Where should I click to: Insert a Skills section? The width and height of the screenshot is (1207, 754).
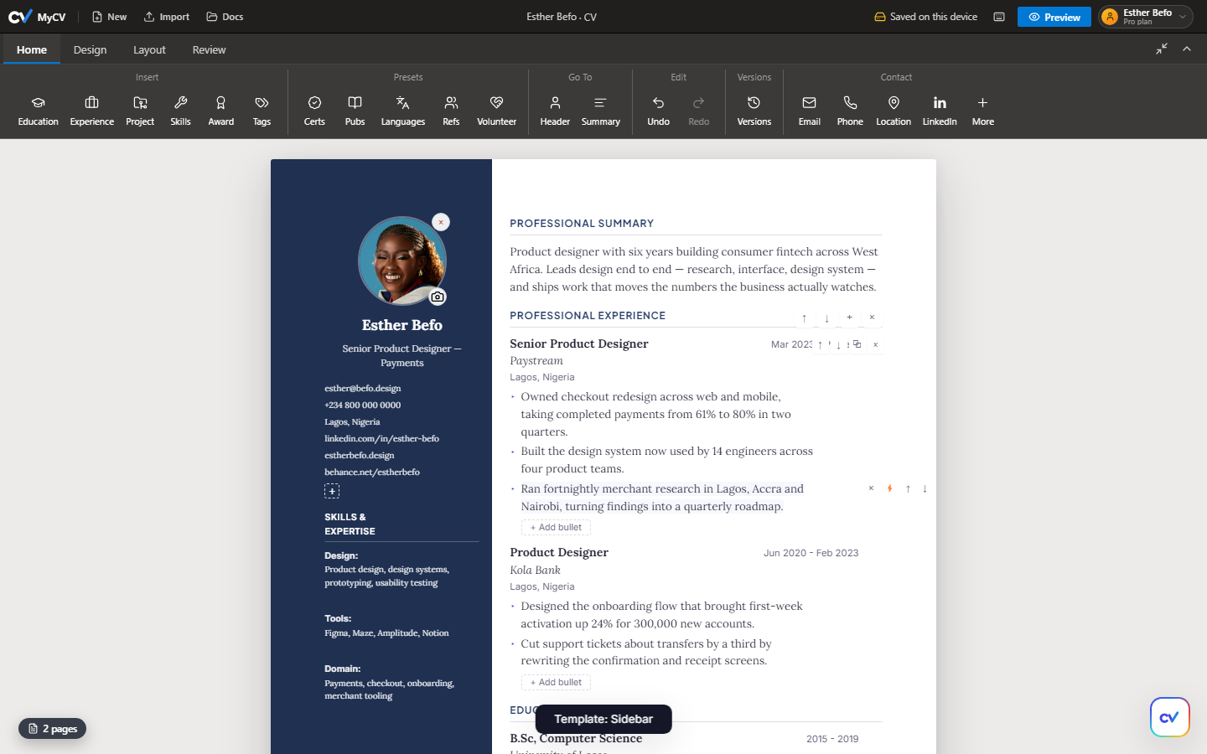(180, 111)
